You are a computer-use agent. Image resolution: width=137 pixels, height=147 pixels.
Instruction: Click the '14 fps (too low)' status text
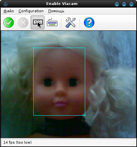[x=17, y=142]
